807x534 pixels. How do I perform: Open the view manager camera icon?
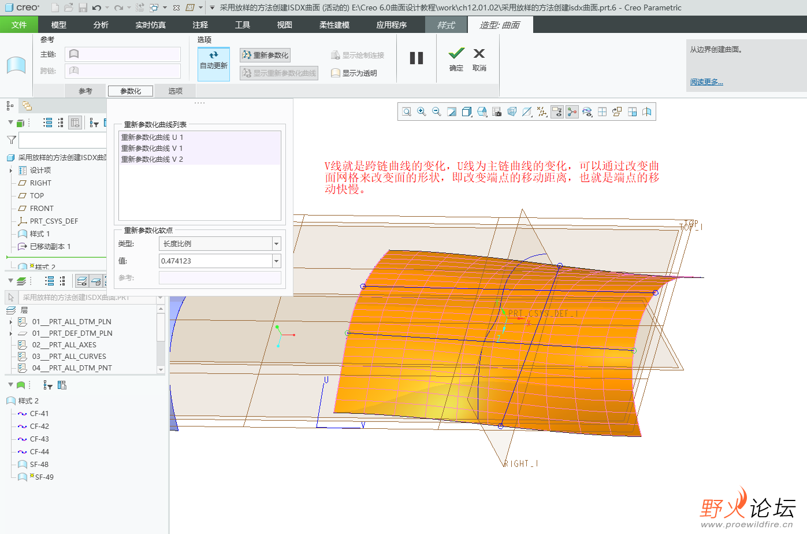(x=497, y=112)
